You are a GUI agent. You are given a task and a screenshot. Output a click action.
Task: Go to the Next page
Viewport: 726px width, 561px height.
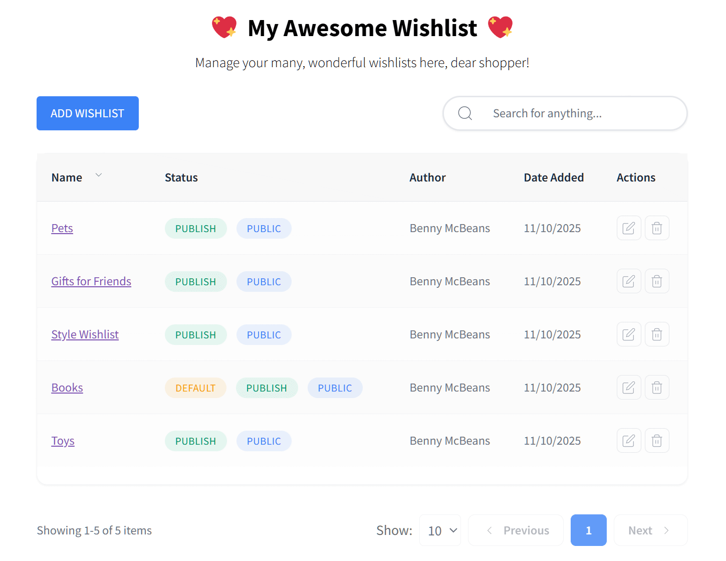(650, 530)
